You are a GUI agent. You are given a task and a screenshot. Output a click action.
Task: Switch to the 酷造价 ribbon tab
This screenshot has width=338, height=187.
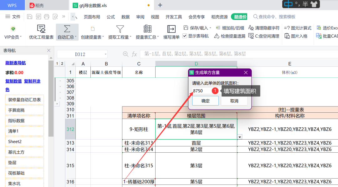(239, 17)
